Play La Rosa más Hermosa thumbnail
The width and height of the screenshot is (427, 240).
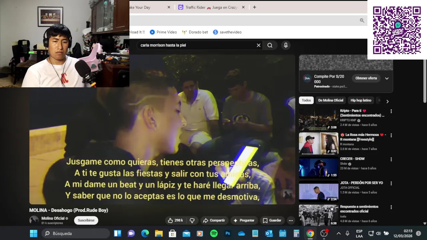[x=319, y=143]
